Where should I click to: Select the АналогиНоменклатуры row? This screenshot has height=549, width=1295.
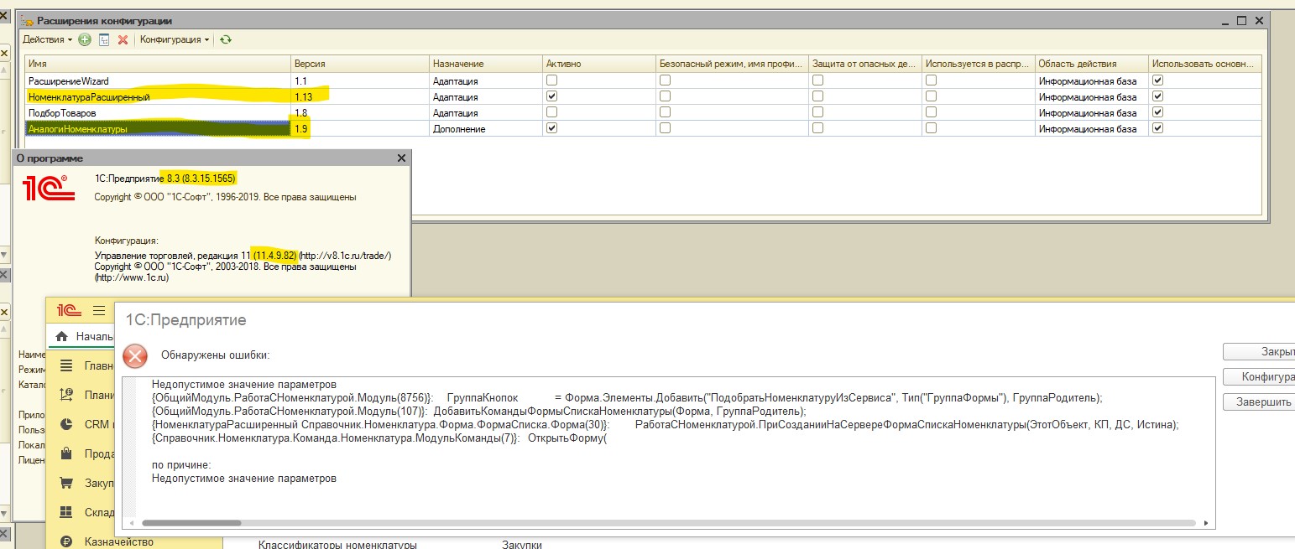coord(642,128)
